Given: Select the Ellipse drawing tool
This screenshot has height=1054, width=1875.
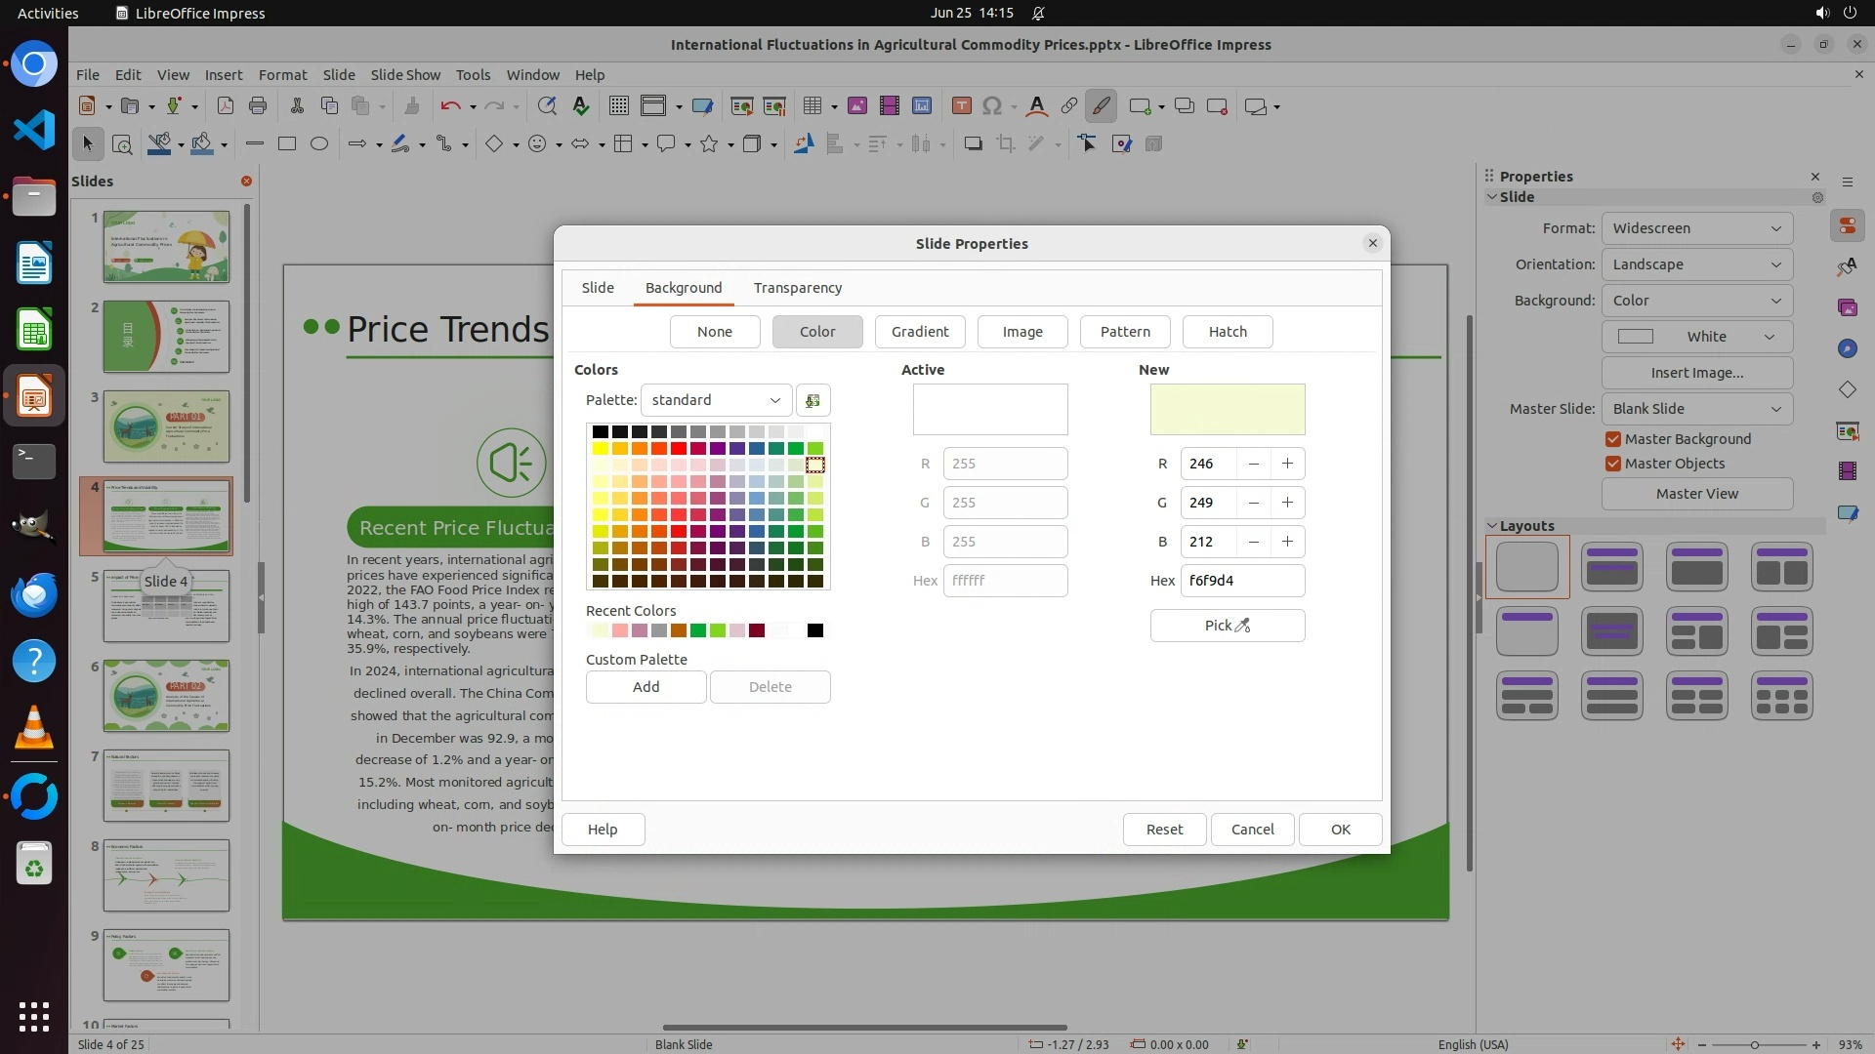Looking at the screenshot, I should tap(319, 144).
